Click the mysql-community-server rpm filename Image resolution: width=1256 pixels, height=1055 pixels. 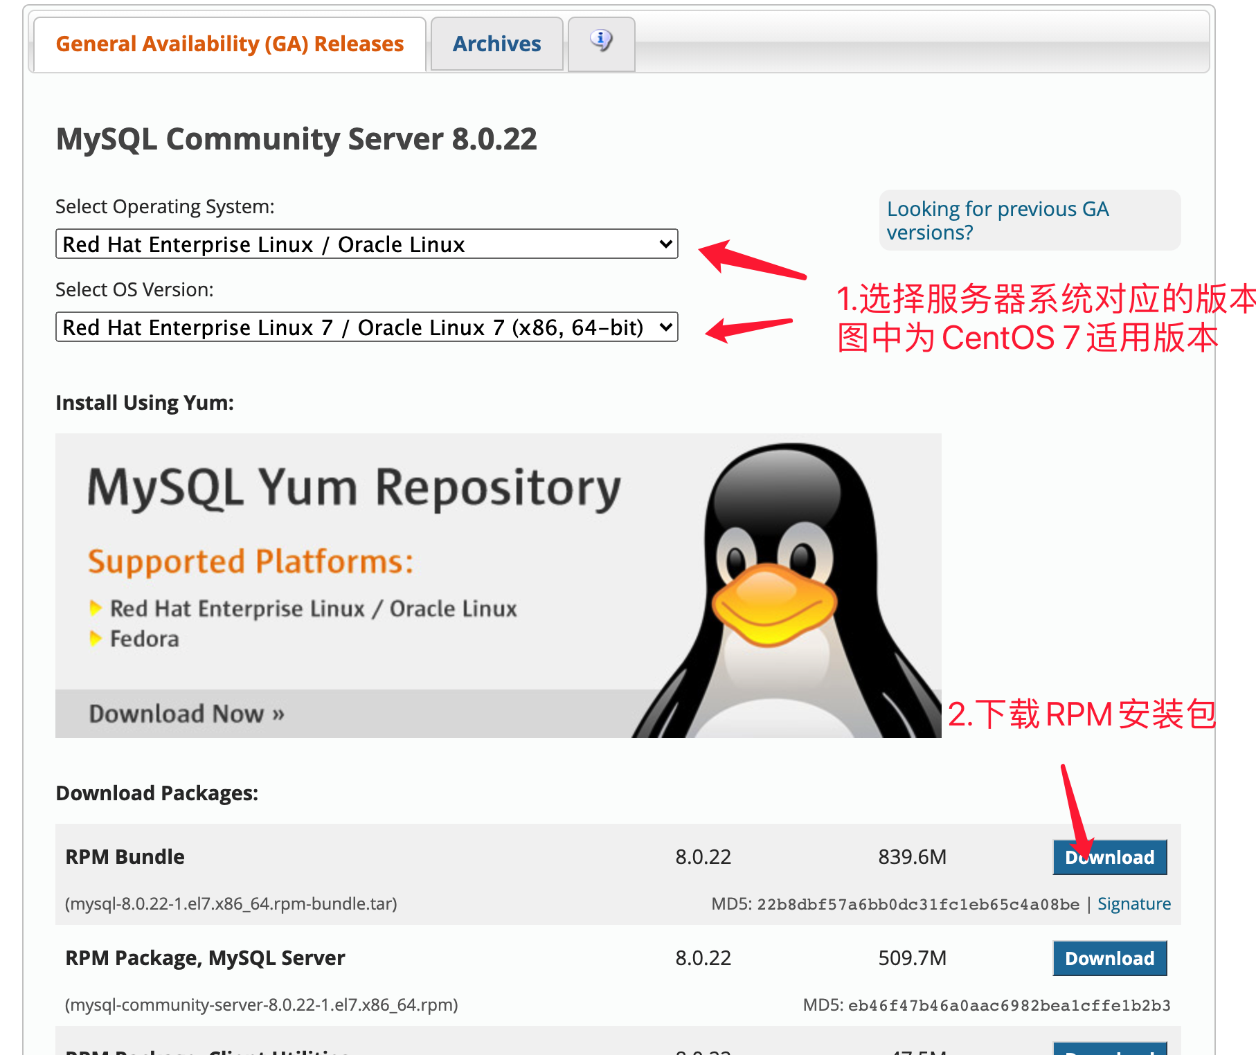(261, 1004)
